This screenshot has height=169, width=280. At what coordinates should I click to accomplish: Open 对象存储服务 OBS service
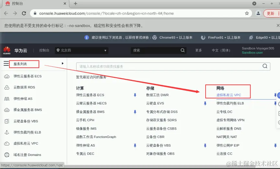(x=160, y=154)
